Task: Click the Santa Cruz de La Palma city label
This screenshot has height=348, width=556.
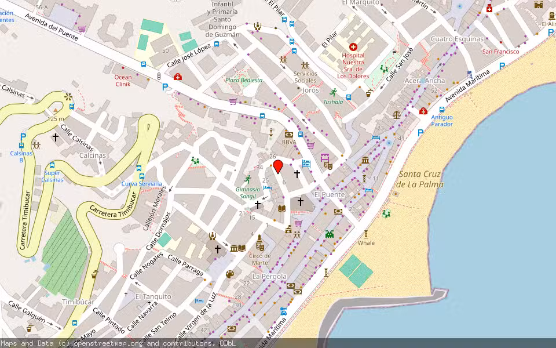Action: coord(420,179)
